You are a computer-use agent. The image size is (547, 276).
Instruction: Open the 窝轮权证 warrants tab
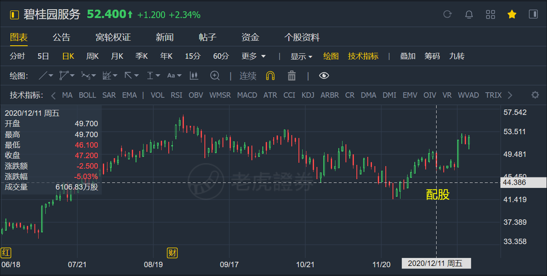click(113, 37)
